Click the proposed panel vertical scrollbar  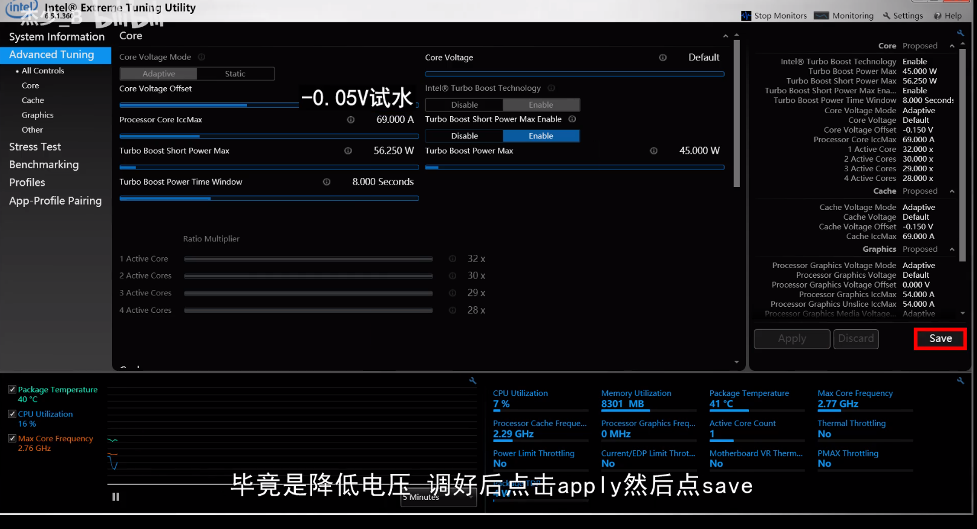click(962, 156)
